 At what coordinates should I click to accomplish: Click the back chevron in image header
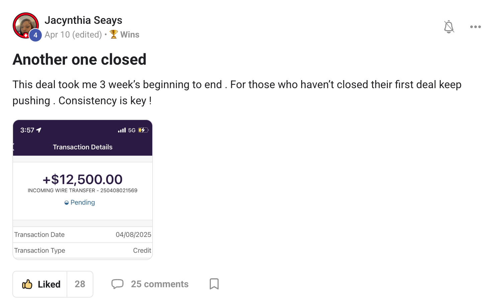coord(14,147)
